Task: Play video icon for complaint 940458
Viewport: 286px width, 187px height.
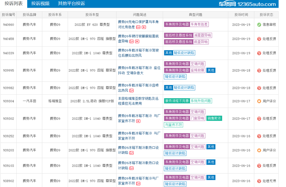Action: tap(137, 41)
